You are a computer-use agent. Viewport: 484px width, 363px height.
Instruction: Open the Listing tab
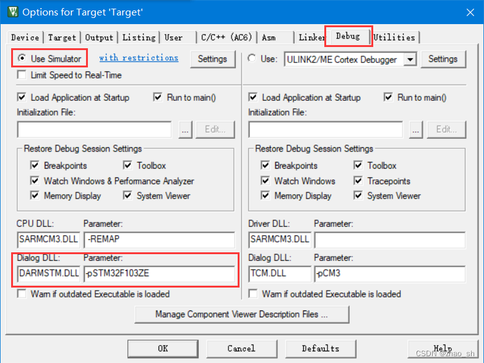[x=139, y=38]
